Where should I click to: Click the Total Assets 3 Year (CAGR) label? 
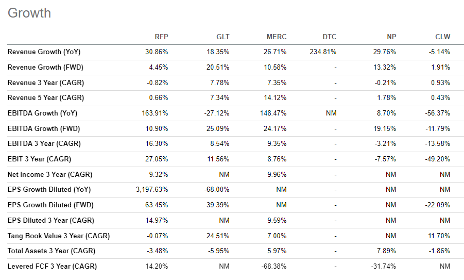tap(51, 251)
